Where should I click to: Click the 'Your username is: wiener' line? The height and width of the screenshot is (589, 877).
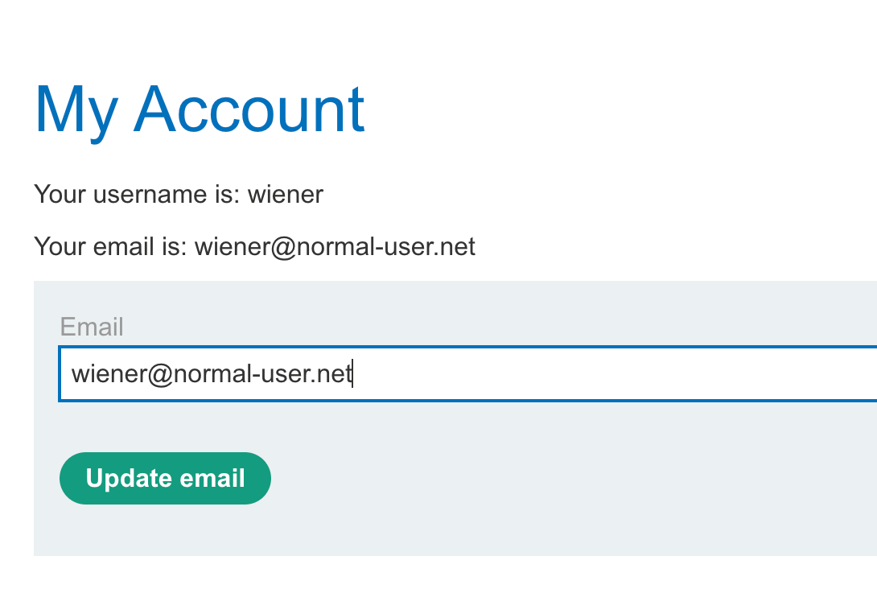pyautogui.click(x=178, y=195)
